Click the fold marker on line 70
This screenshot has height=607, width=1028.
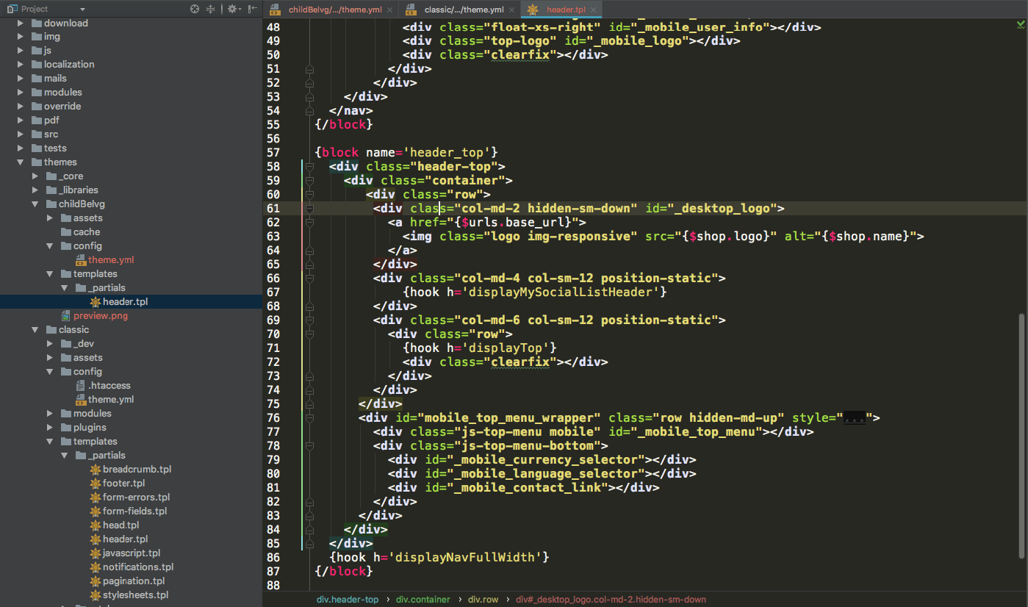[309, 334]
